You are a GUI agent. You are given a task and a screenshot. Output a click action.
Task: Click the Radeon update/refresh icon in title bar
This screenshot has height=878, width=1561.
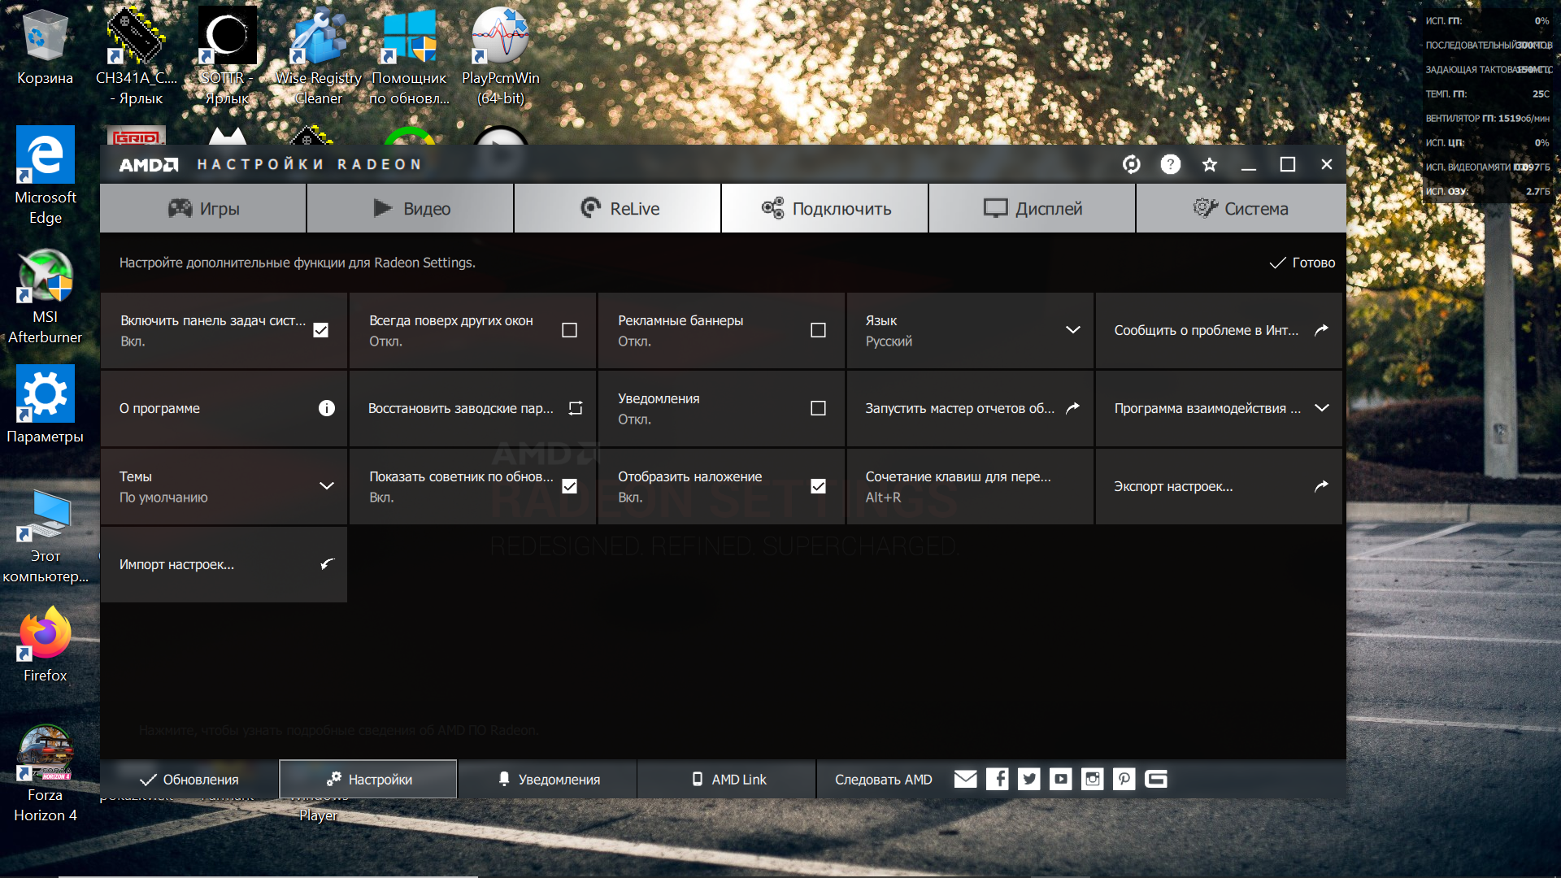1131,164
